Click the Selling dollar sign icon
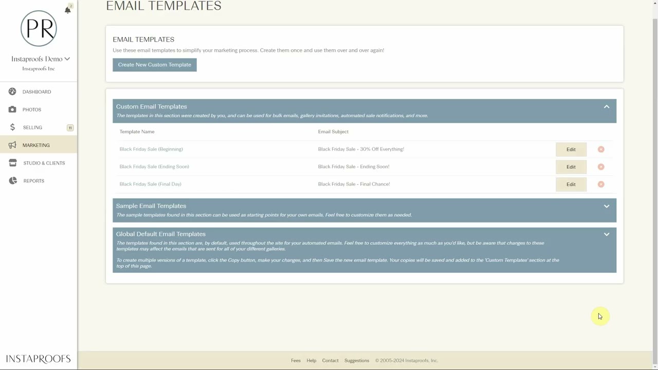Image resolution: width=658 pixels, height=370 pixels. point(12,127)
